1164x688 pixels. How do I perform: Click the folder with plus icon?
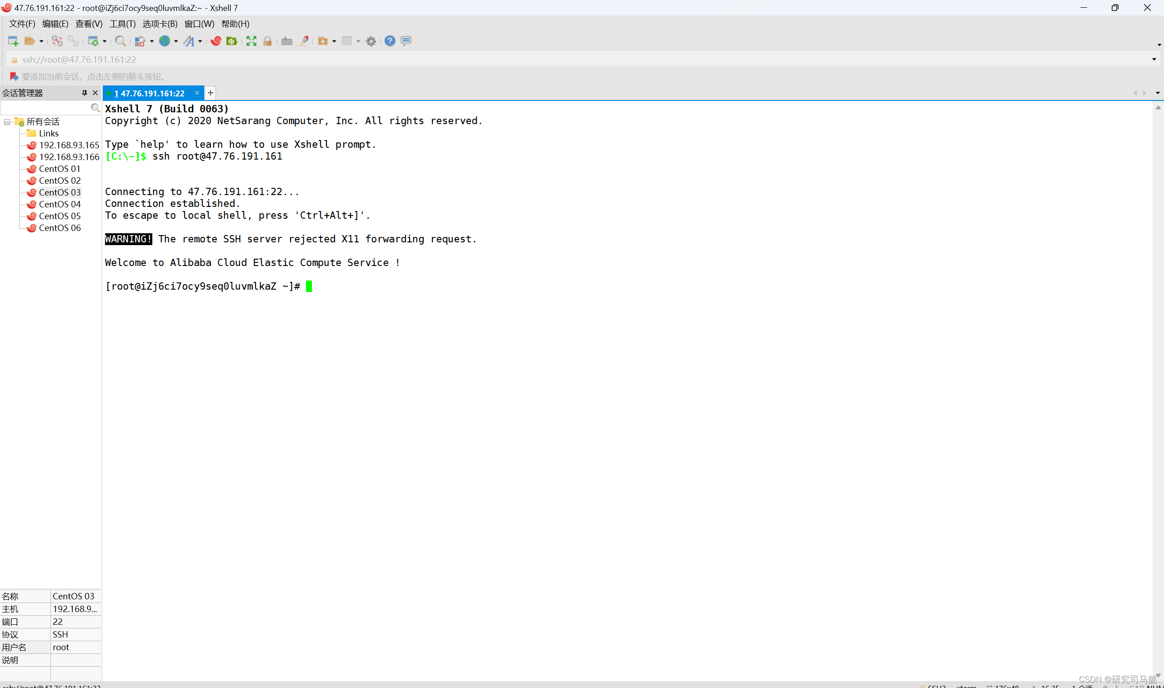(323, 41)
